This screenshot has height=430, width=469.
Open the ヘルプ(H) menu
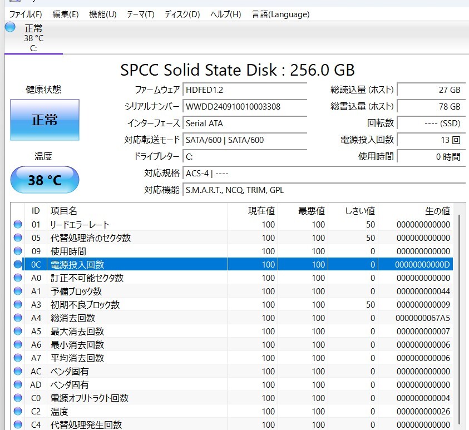pos(225,14)
